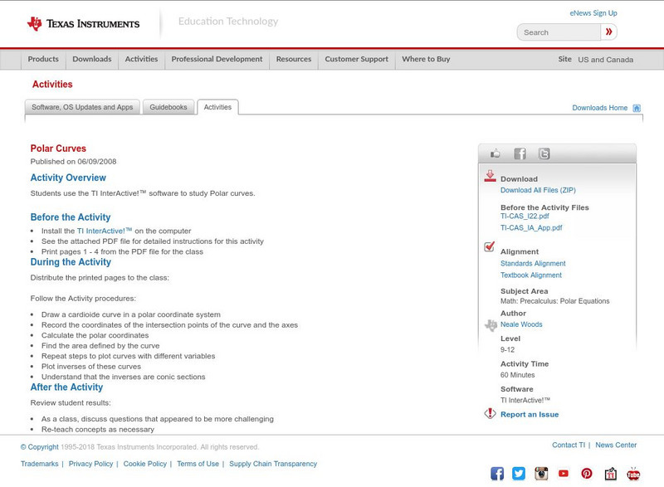
Task: Click the Alignment checkmark icon
Action: click(489, 246)
